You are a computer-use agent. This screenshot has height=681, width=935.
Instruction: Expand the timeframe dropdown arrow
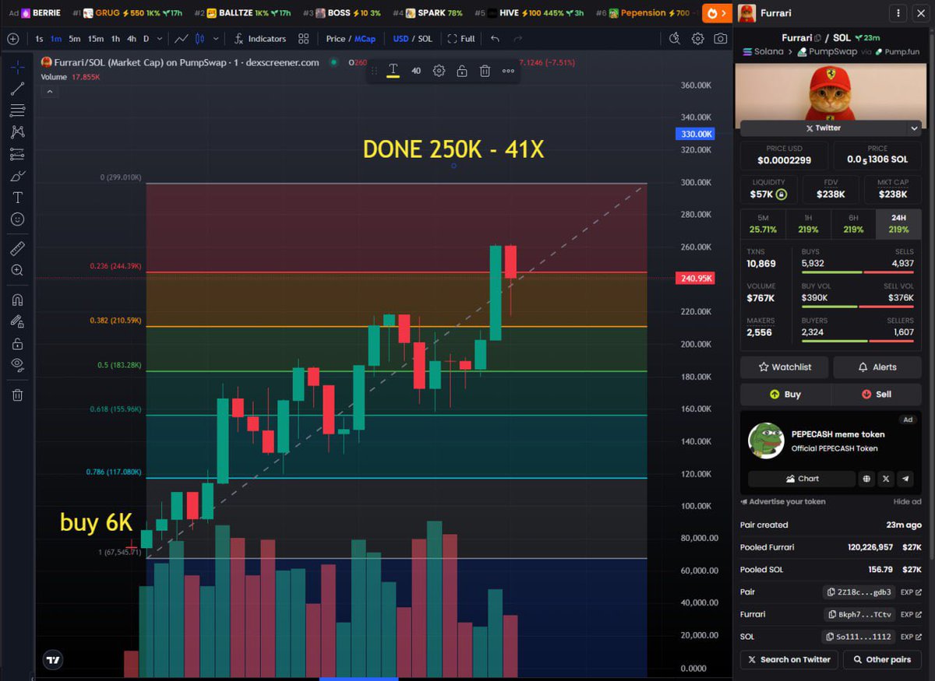click(x=160, y=38)
